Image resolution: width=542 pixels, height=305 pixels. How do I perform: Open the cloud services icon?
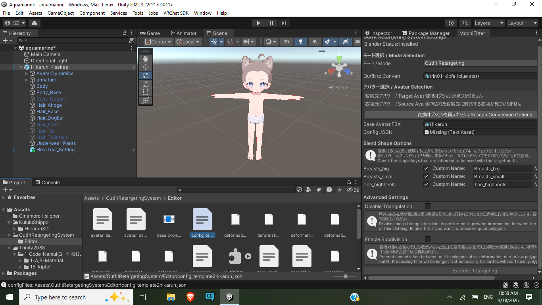(35, 23)
